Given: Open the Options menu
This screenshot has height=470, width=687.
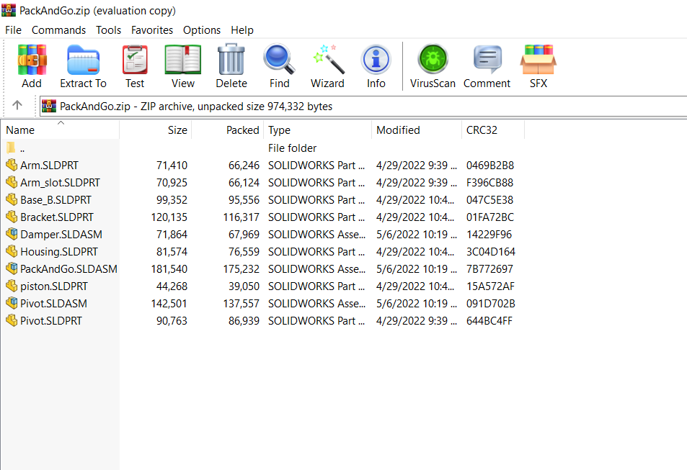Looking at the screenshot, I should point(202,30).
